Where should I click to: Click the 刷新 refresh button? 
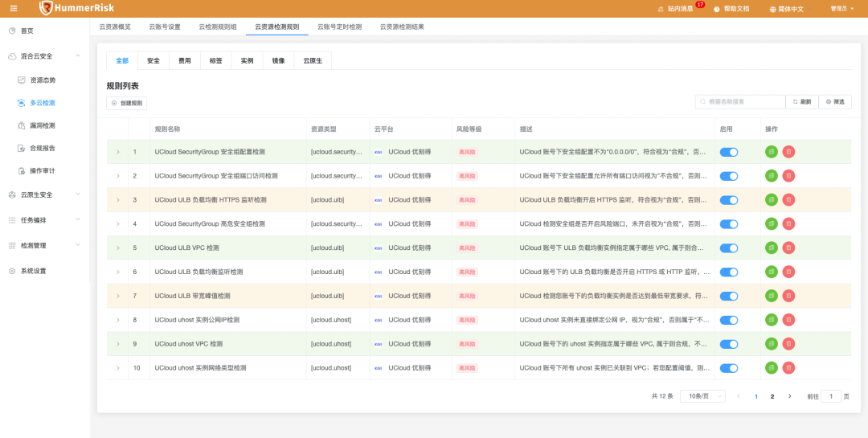tap(801, 102)
